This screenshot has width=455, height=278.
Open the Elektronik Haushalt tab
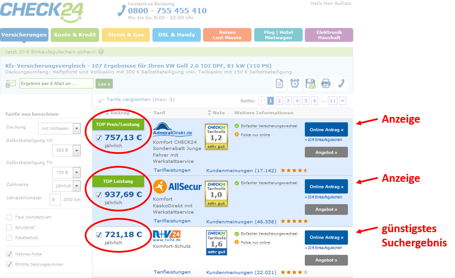point(329,35)
